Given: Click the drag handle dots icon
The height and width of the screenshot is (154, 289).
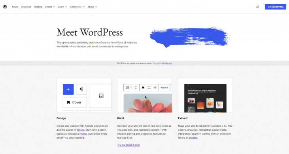Looking at the screenshot, I should 131,88.
